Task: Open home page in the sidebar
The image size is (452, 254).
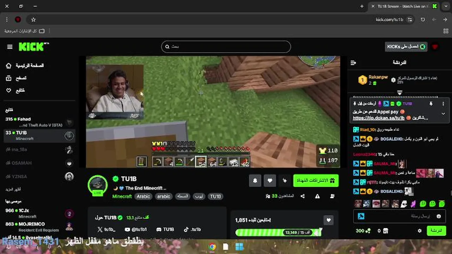Action: (x=25, y=66)
